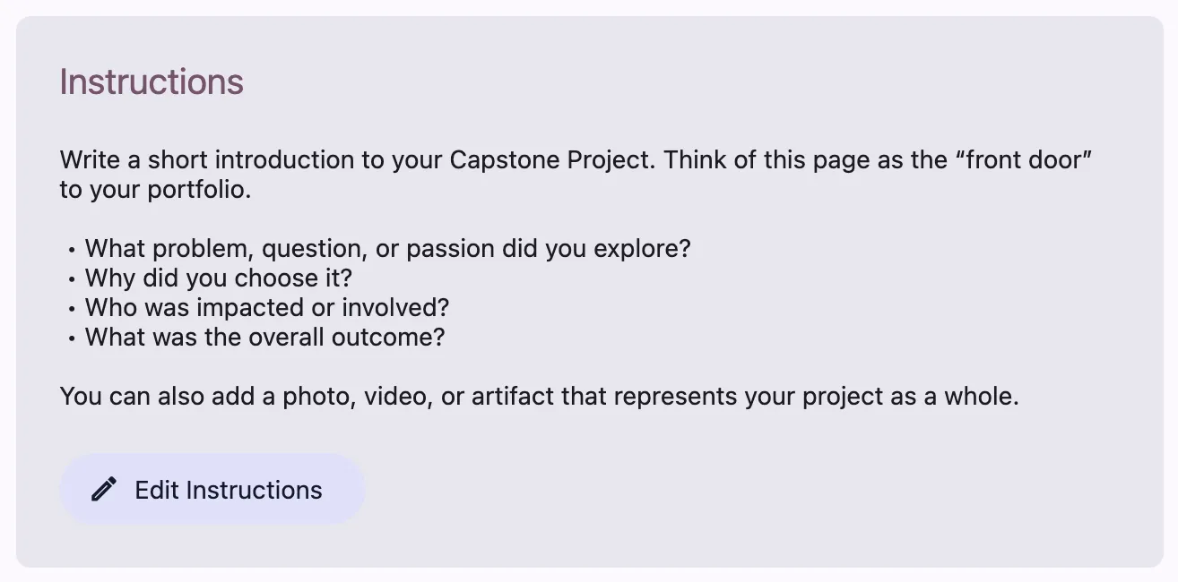This screenshot has width=1178, height=582.
Task: Click the gray instructions card background
Action: [896, 492]
